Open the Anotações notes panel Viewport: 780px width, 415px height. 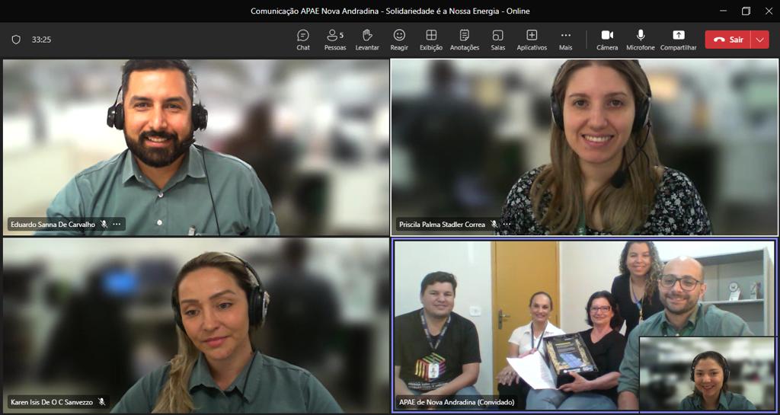pyautogui.click(x=465, y=40)
